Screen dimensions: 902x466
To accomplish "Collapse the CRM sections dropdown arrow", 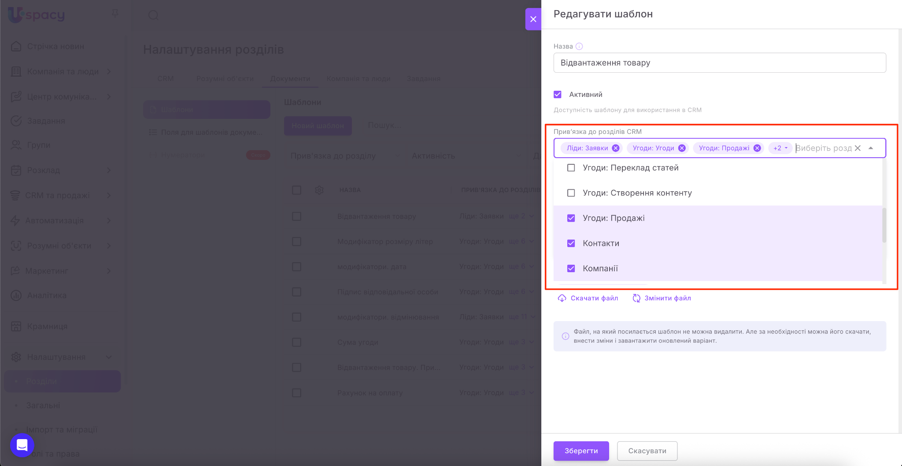I will [871, 148].
